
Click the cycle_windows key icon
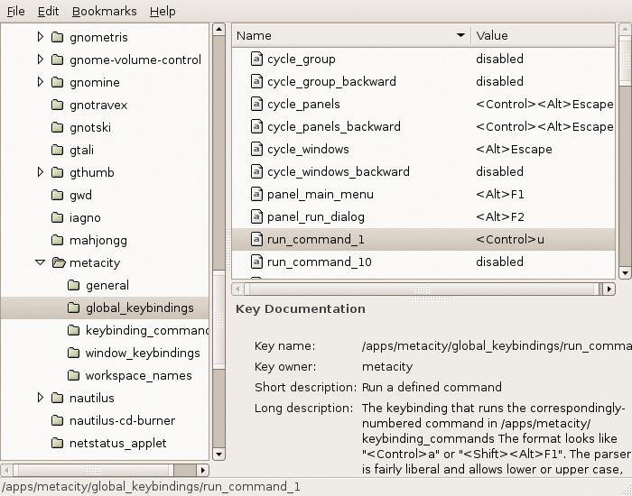pos(256,149)
